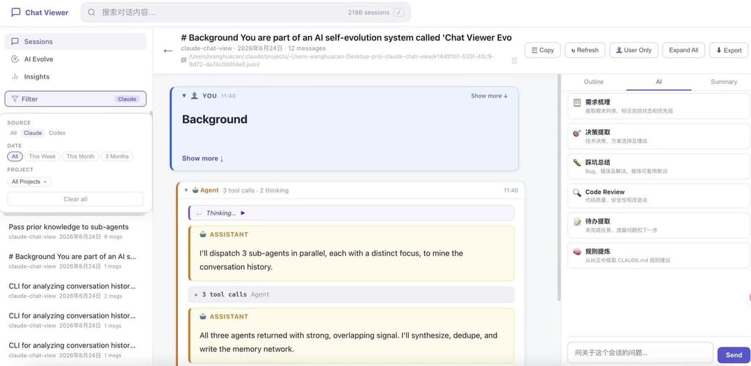Click the 规则提炼 brain icon card
The width and height of the screenshot is (751, 366).
(658, 255)
